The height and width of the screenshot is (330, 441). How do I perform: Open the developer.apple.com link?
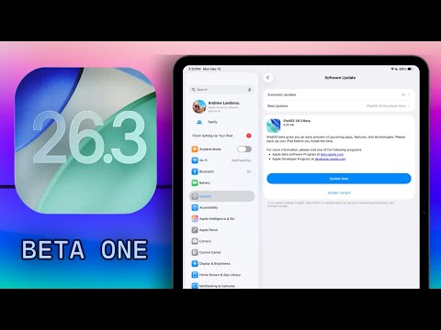330,159
